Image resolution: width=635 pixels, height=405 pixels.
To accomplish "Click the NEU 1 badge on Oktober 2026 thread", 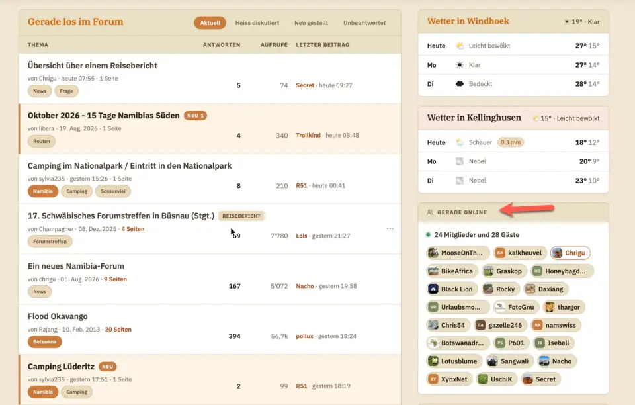I will pyautogui.click(x=195, y=116).
